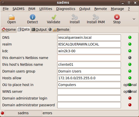Viewport: 139px width, 117px height.
Task: Click the Hosts allow field
Action: point(89,78)
